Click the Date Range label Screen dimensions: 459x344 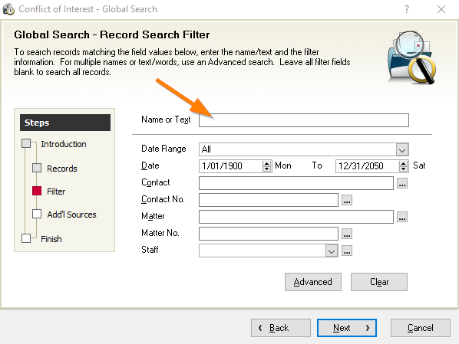pos(163,149)
